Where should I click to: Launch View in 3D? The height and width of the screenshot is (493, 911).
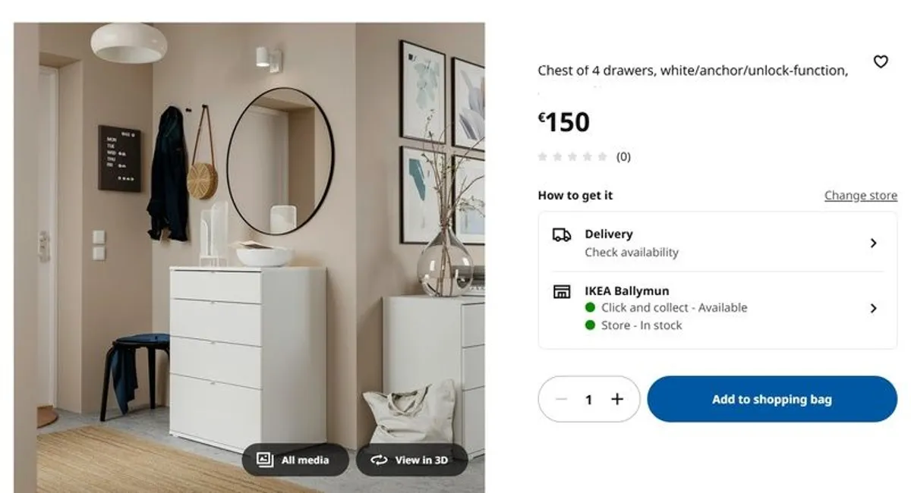(411, 460)
